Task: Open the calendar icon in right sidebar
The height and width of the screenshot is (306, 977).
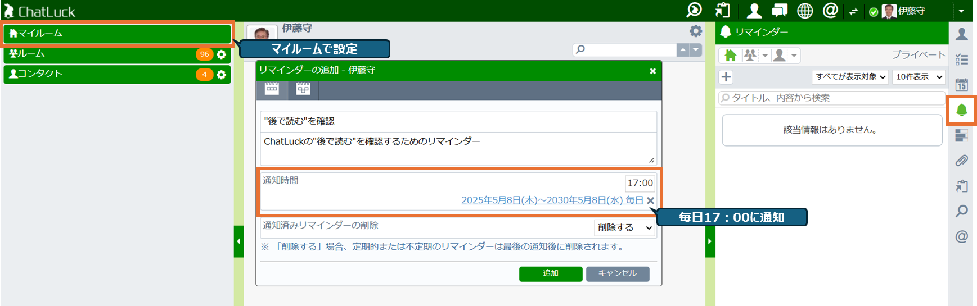Action: click(x=962, y=85)
